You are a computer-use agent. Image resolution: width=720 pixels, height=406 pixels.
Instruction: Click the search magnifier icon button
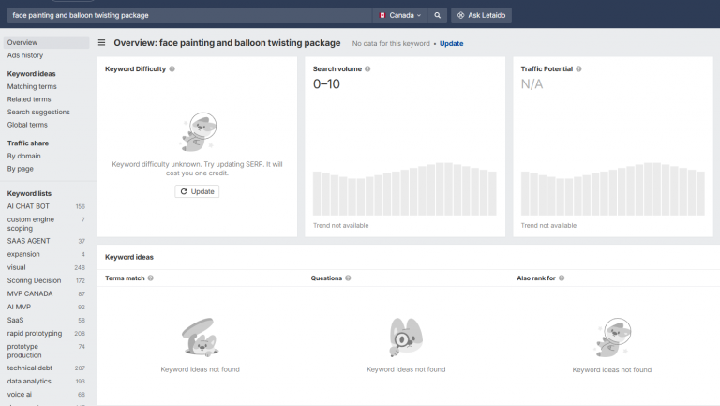click(x=437, y=15)
